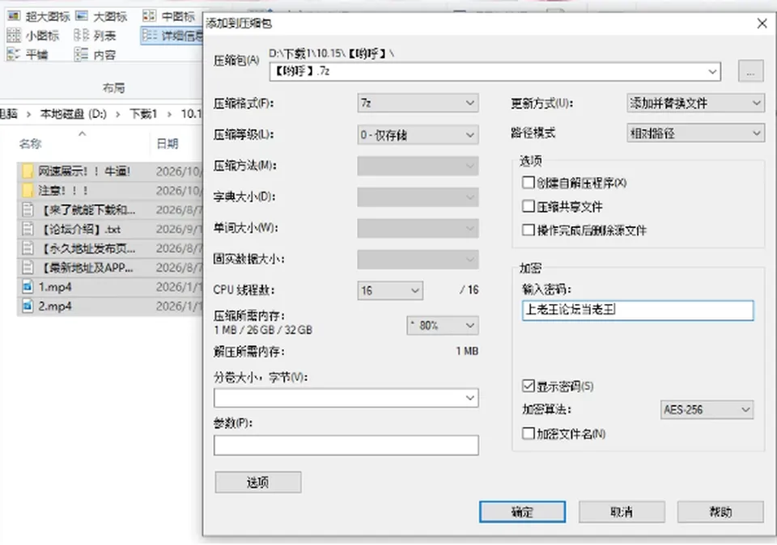Choose the 内容 layout icon in Explorer
This screenshot has height=545, width=777.
click(x=82, y=54)
